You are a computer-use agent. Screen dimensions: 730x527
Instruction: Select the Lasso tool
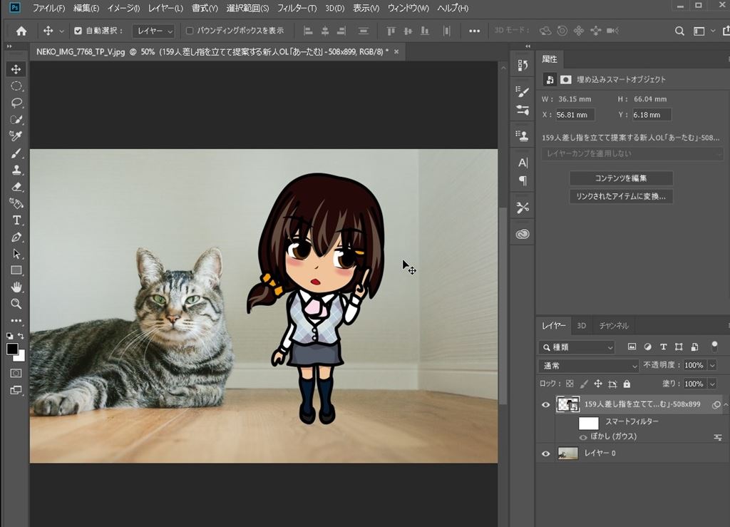tap(16, 103)
